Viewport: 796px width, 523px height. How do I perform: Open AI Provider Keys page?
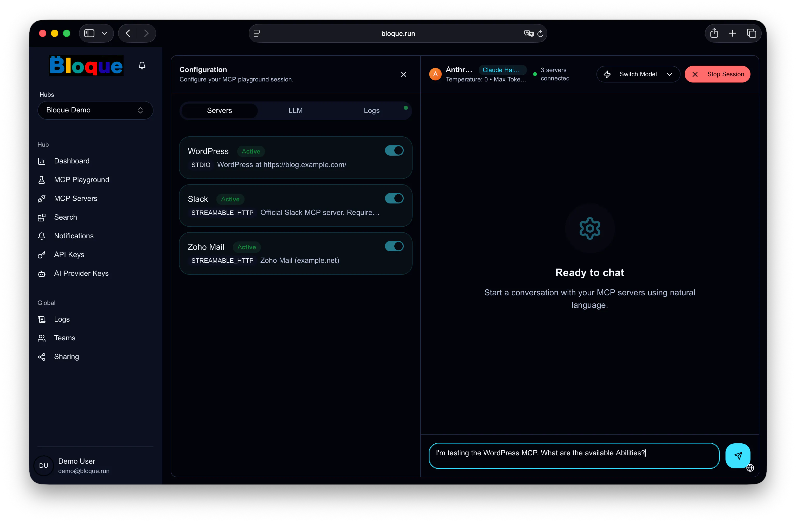(81, 273)
